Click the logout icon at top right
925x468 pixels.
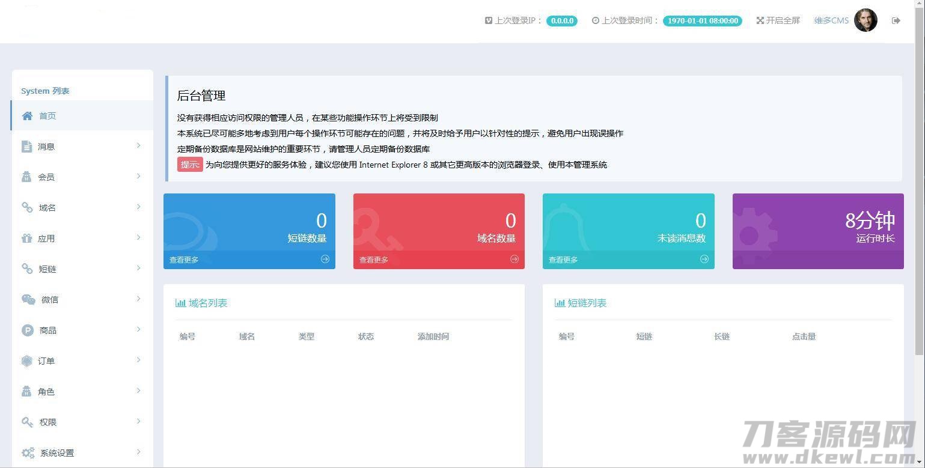(x=896, y=20)
